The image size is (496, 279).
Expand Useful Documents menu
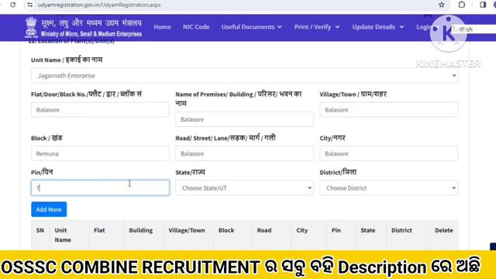(251, 27)
